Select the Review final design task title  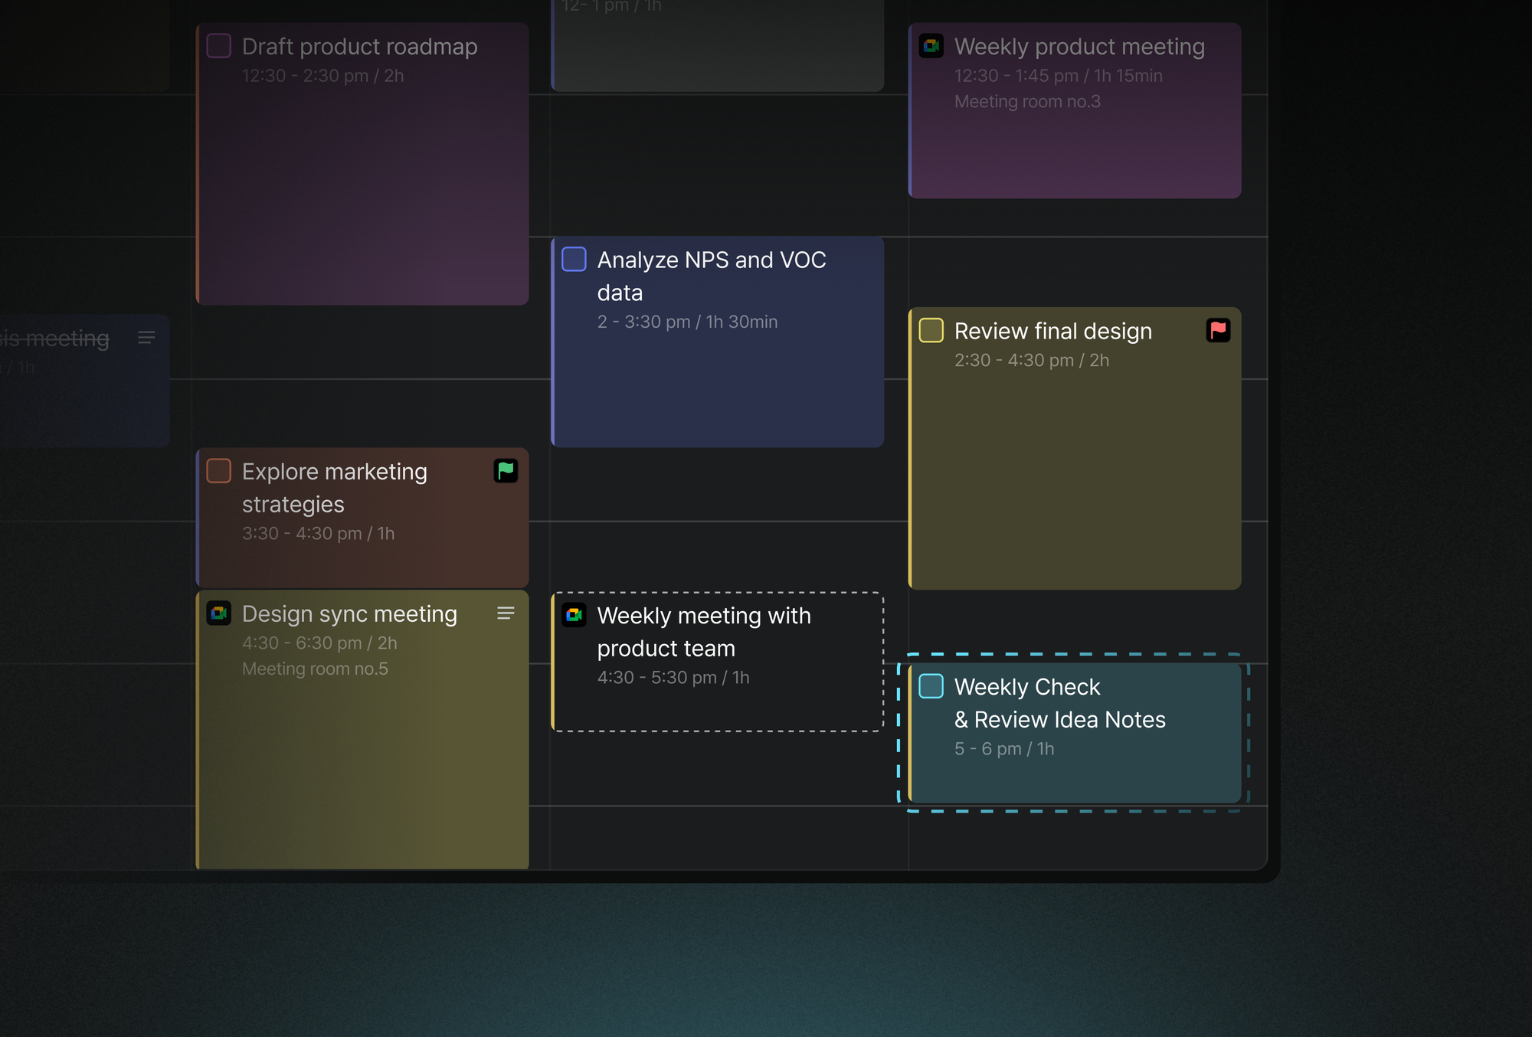click(x=1053, y=331)
